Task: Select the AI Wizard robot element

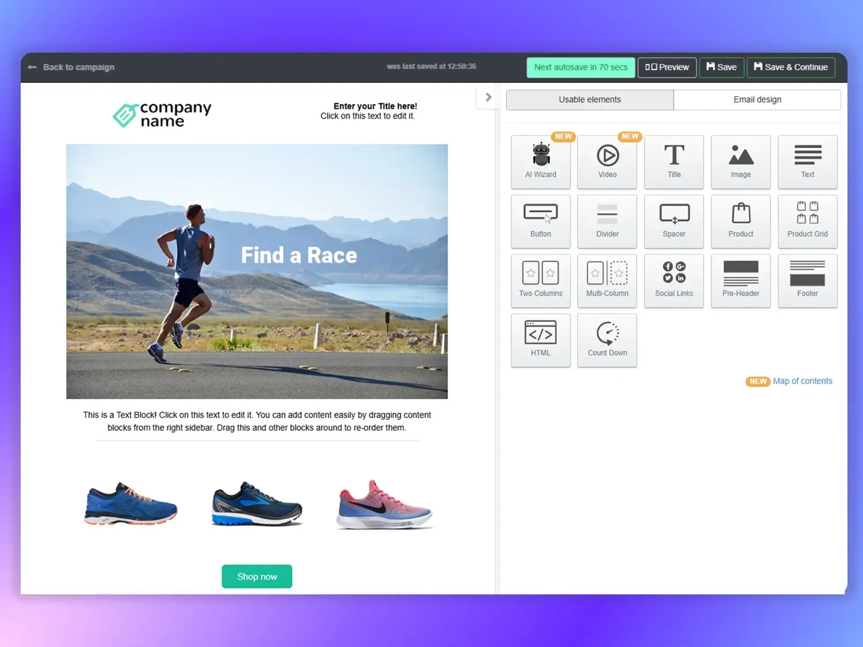Action: click(x=541, y=162)
